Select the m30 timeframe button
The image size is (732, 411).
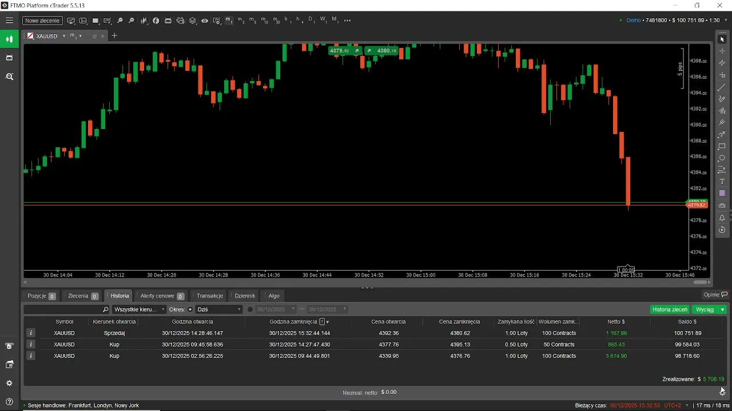point(276,21)
